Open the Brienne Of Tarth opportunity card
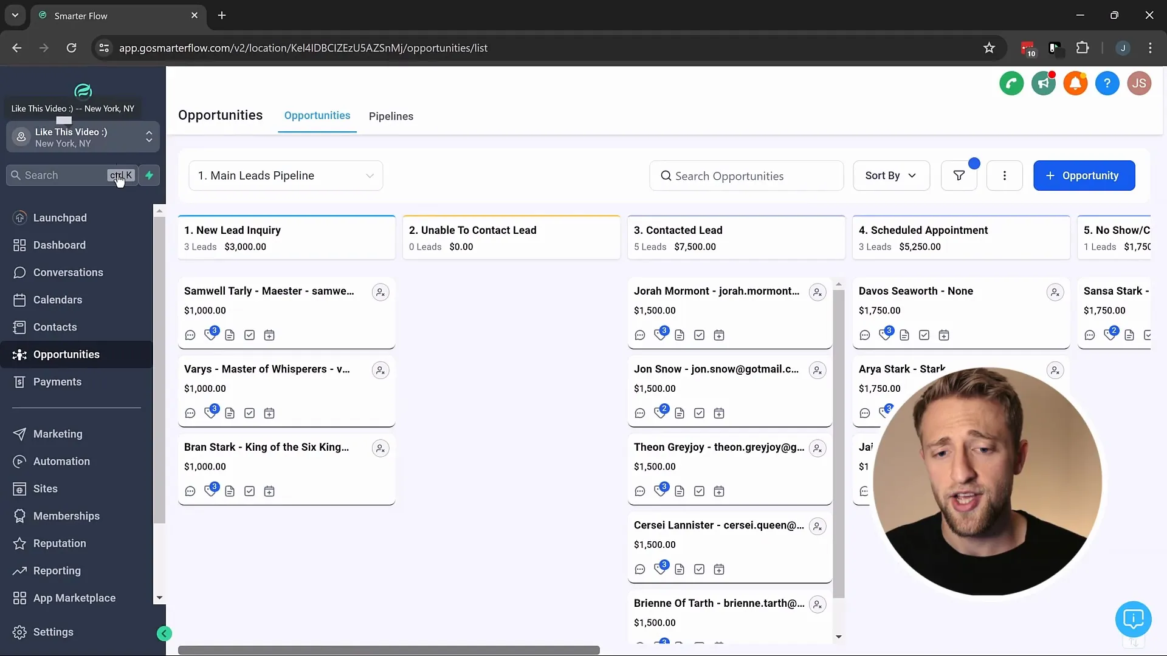1167x656 pixels. [x=729, y=617]
